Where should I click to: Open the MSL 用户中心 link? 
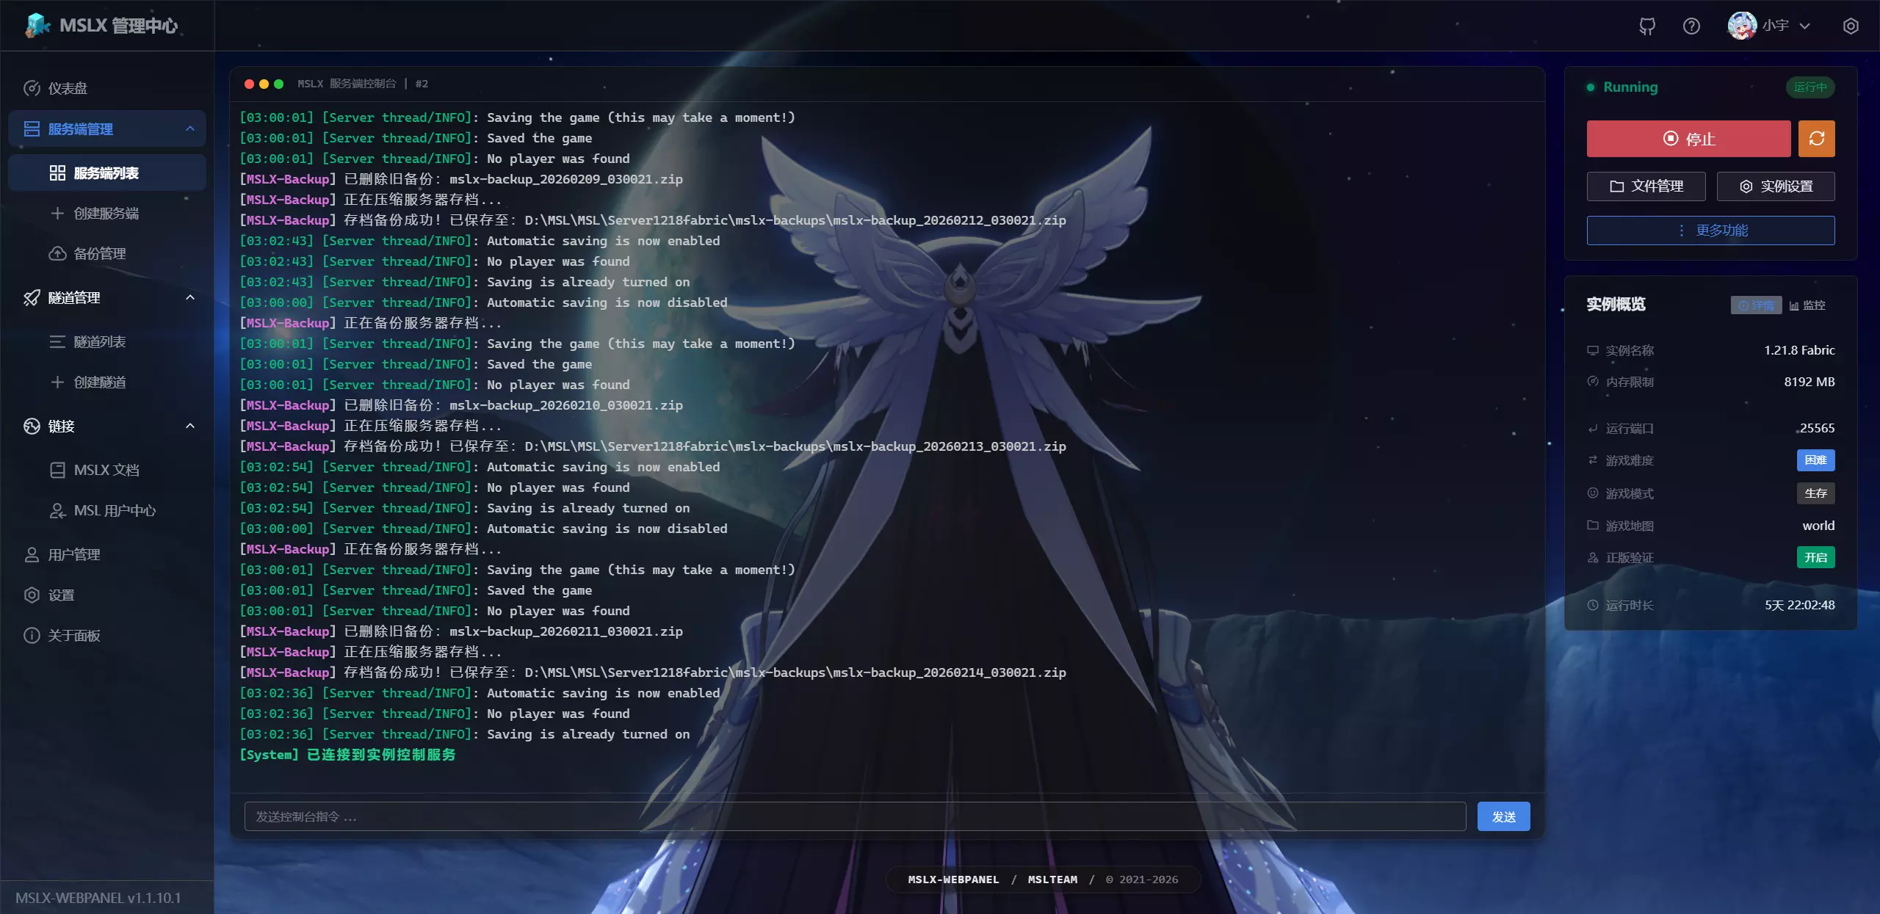click(x=107, y=511)
